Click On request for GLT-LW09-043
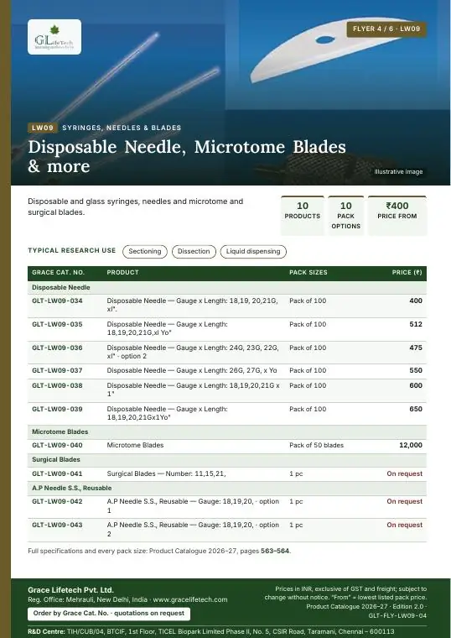The width and height of the screenshot is (451, 638). (405, 526)
